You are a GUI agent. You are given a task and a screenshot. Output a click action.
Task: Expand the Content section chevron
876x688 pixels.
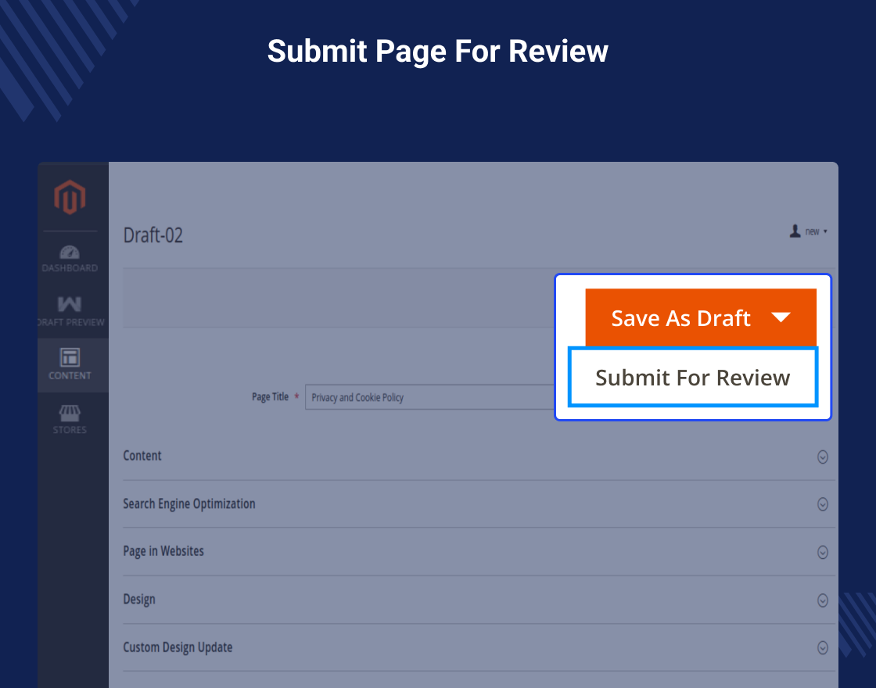(822, 457)
